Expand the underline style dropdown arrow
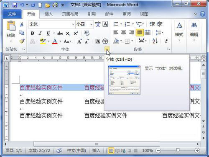Viewport: 209px width, 157px height. point(54,33)
